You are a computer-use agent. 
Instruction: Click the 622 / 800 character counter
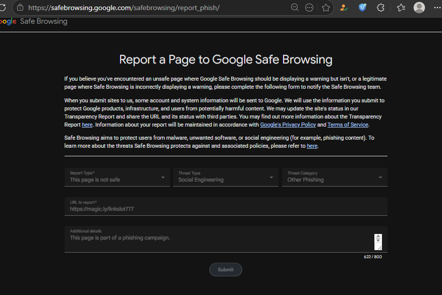coord(373,257)
